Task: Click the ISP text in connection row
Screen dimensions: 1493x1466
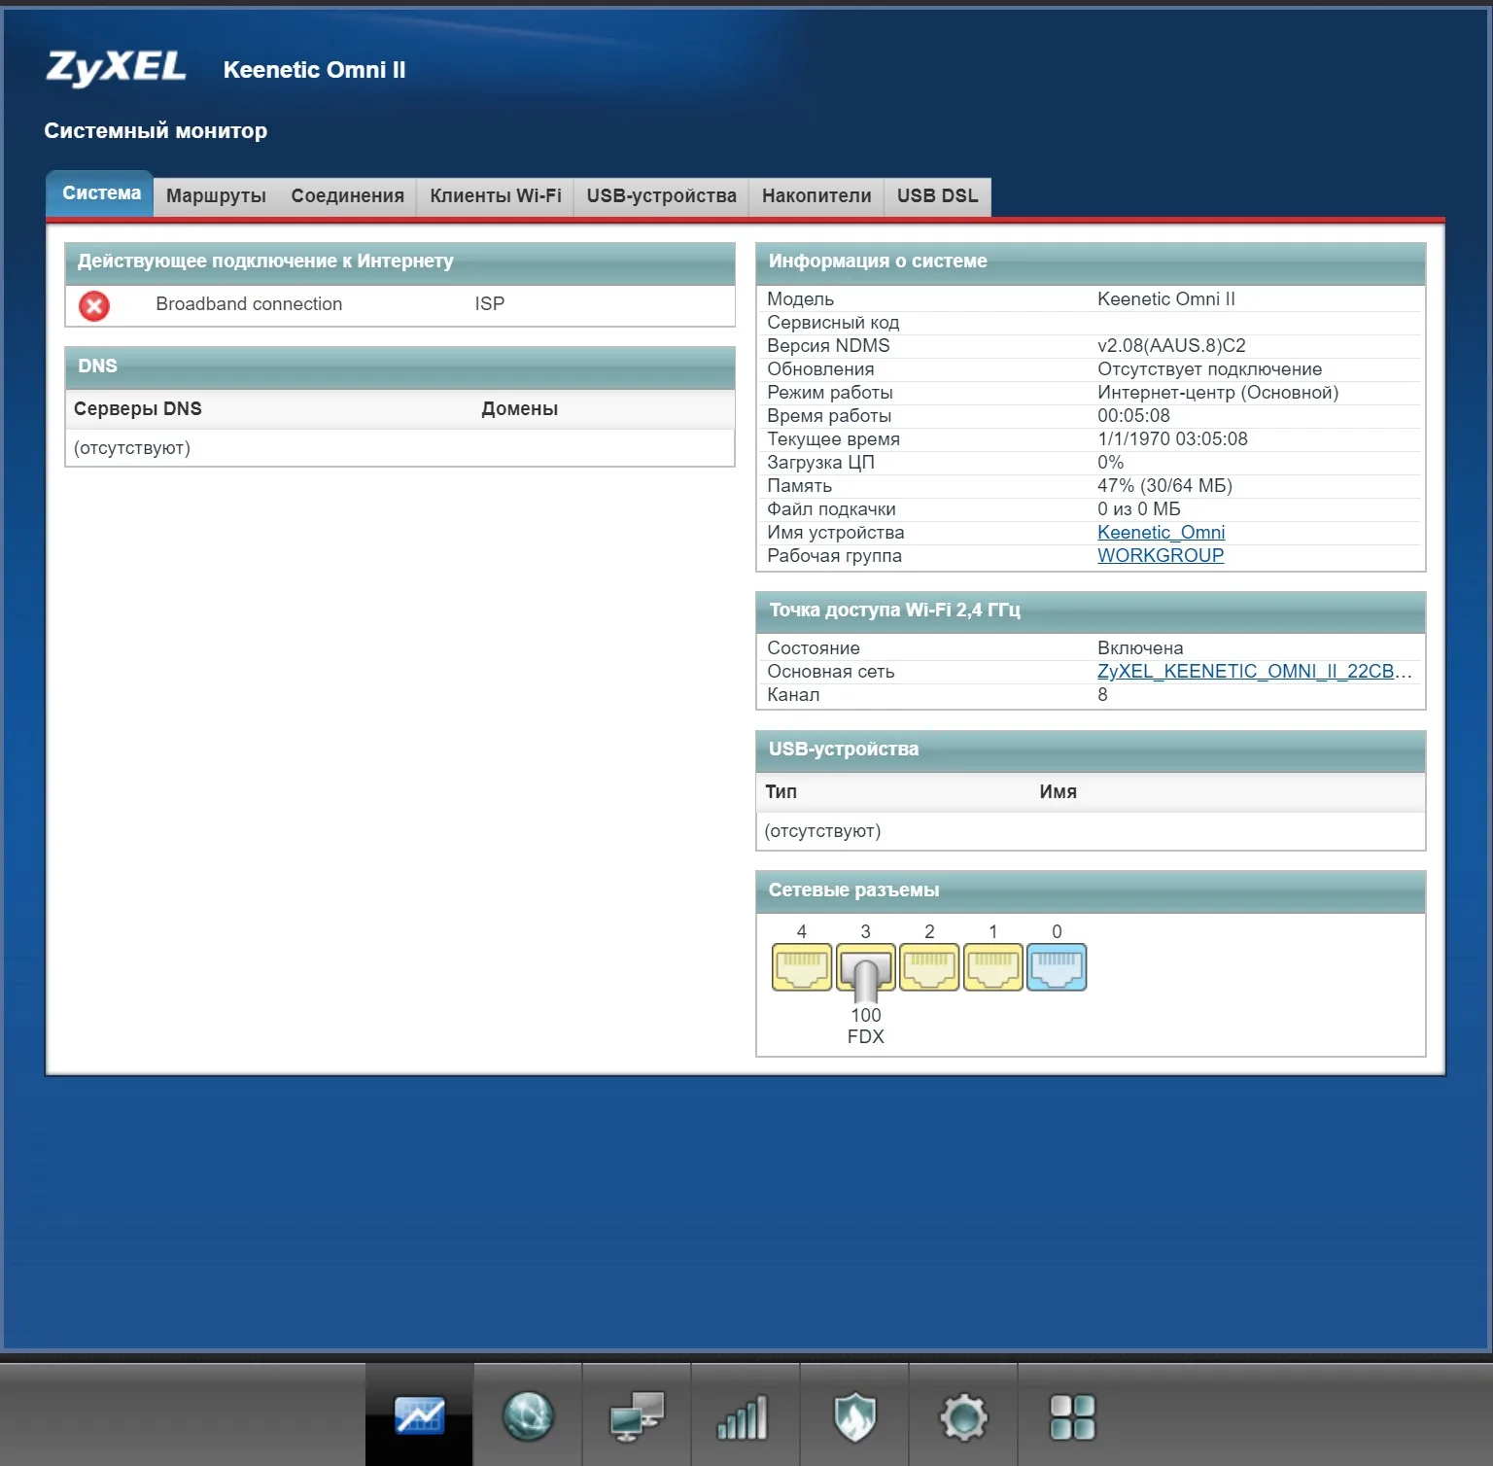Action: tap(490, 304)
